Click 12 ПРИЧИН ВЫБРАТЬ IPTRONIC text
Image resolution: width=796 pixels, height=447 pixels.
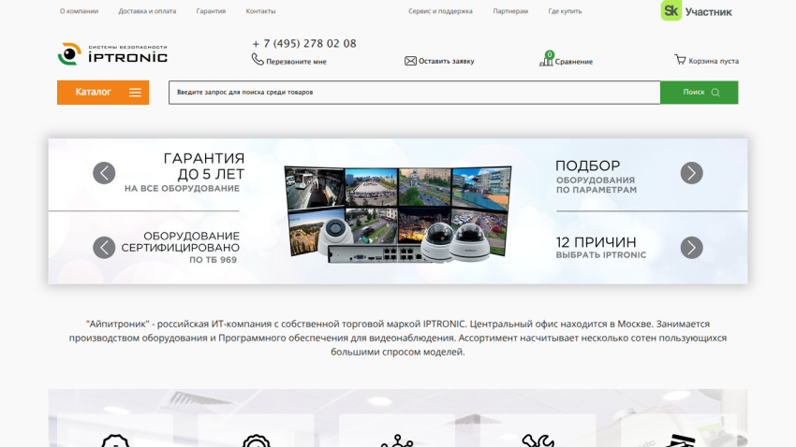[601, 247]
